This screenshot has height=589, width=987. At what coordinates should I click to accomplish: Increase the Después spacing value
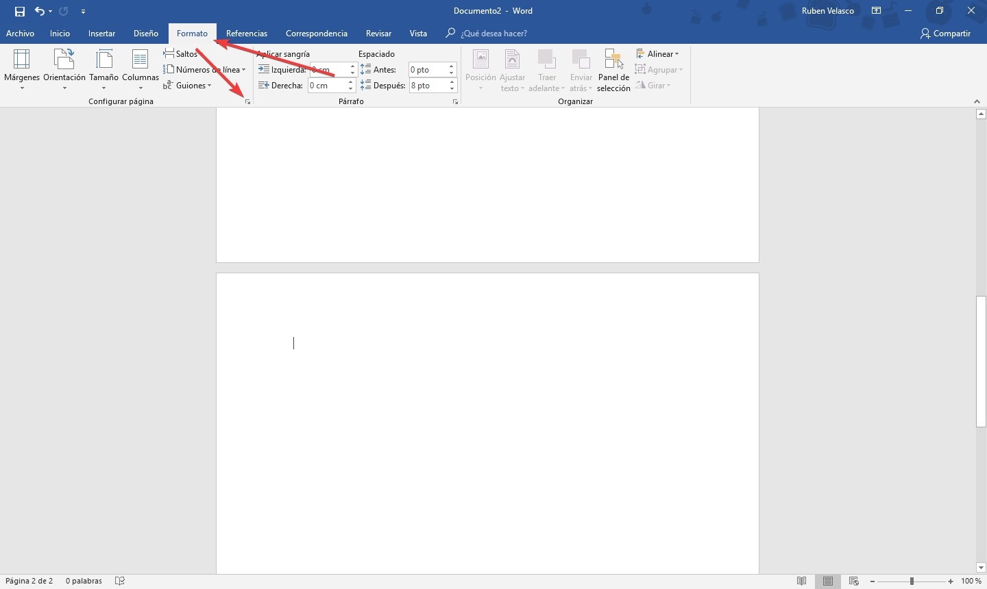(x=451, y=82)
